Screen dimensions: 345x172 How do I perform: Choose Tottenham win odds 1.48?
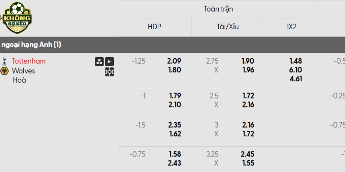click(x=296, y=61)
